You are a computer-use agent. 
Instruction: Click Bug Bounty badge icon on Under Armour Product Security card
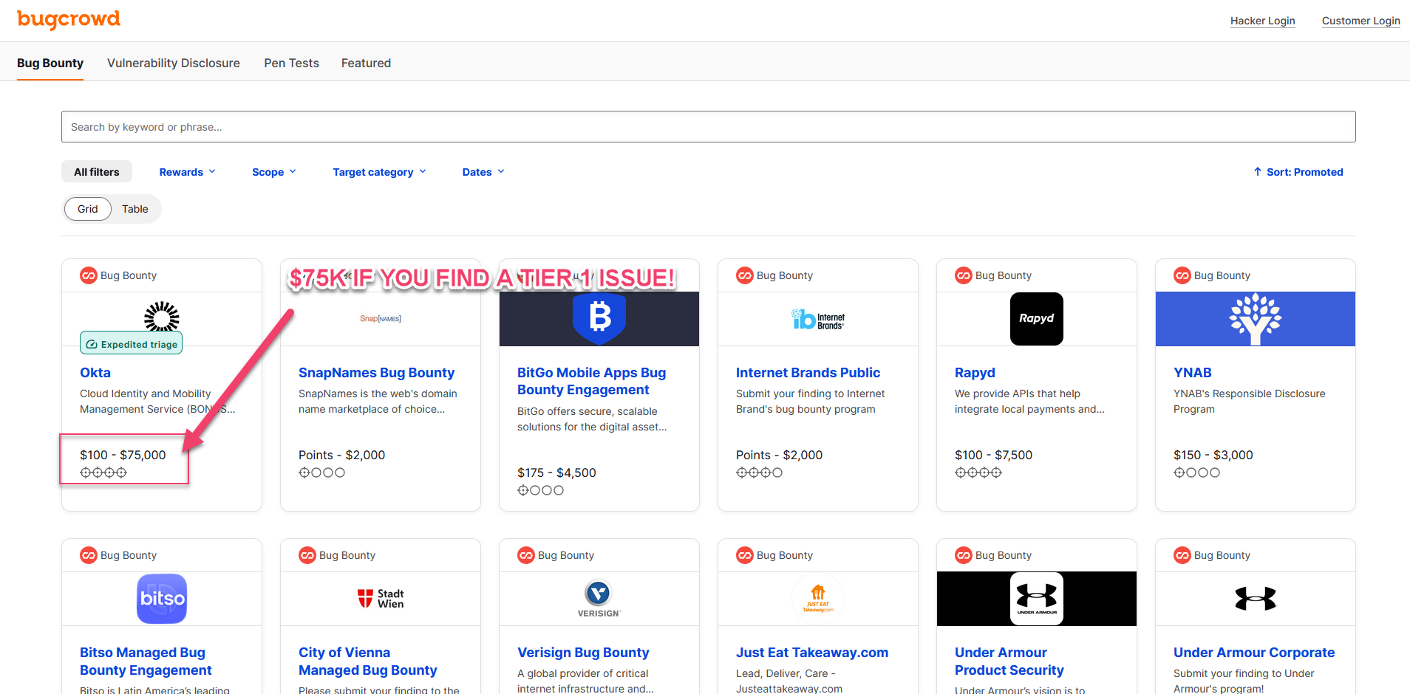(x=964, y=555)
